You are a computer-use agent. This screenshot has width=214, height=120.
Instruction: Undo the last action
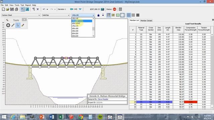pos(44,9)
